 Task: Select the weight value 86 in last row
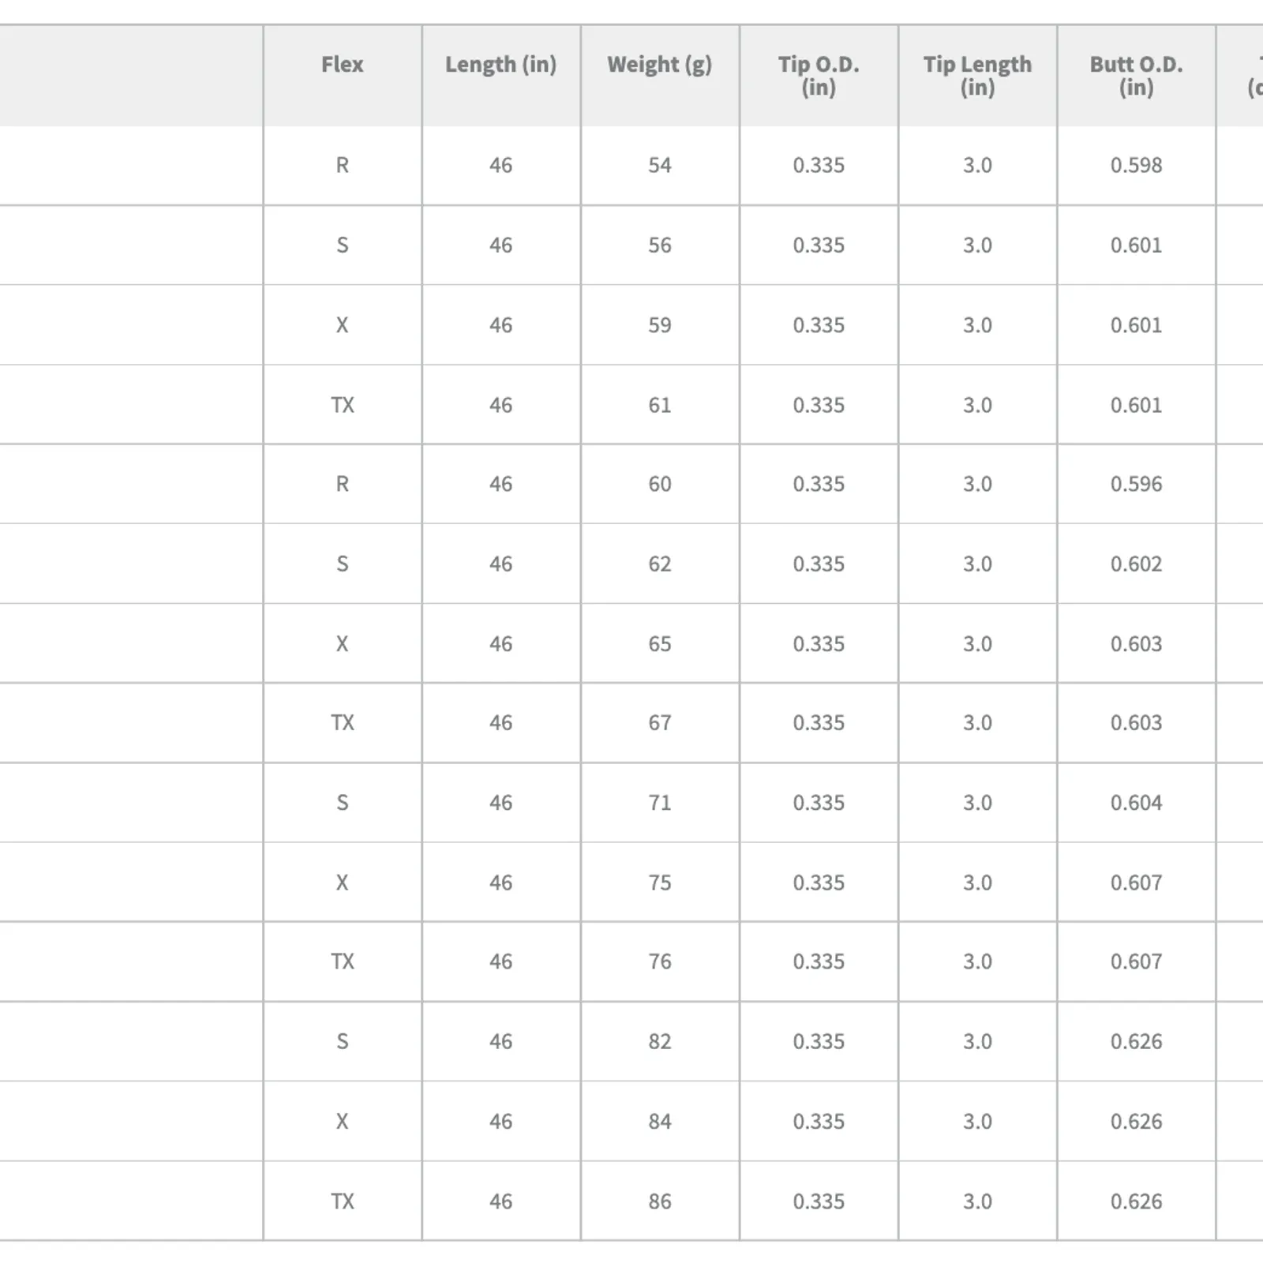(x=659, y=1201)
